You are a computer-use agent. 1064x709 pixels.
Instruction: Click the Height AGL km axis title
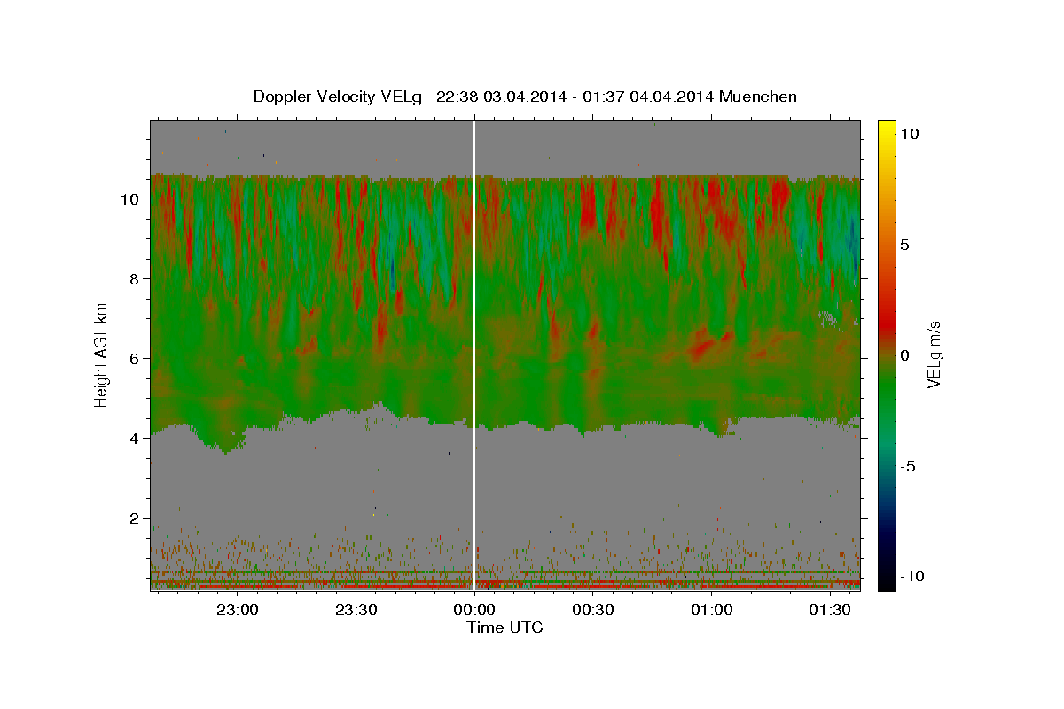[x=102, y=354]
